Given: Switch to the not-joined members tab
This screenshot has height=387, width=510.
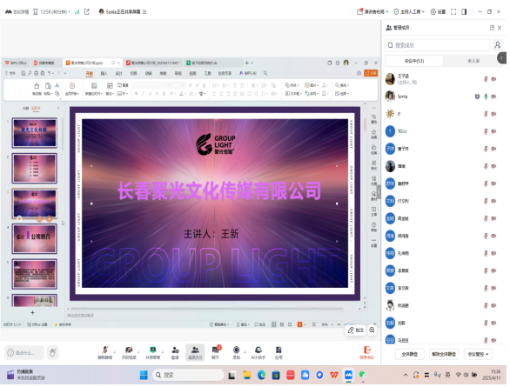Looking at the screenshot, I should tap(473, 61).
